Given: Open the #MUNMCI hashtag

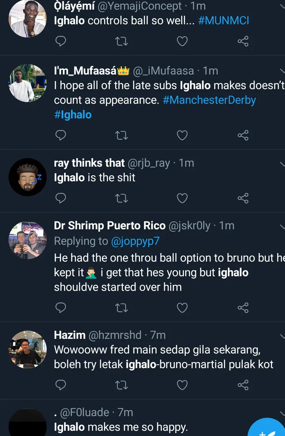Looking at the screenshot, I should [223, 21].
